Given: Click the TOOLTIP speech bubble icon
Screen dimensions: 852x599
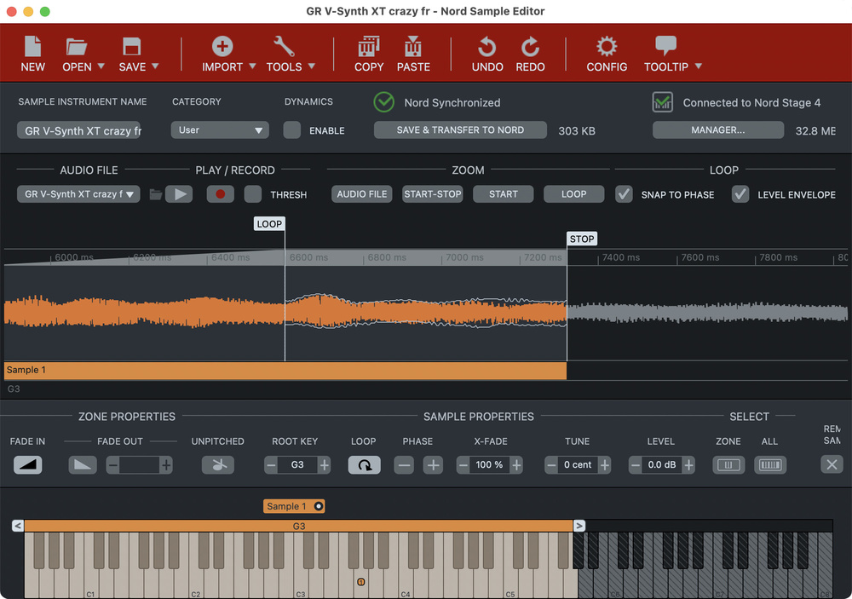Looking at the screenshot, I should pyautogui.click(x=665, y=46).
